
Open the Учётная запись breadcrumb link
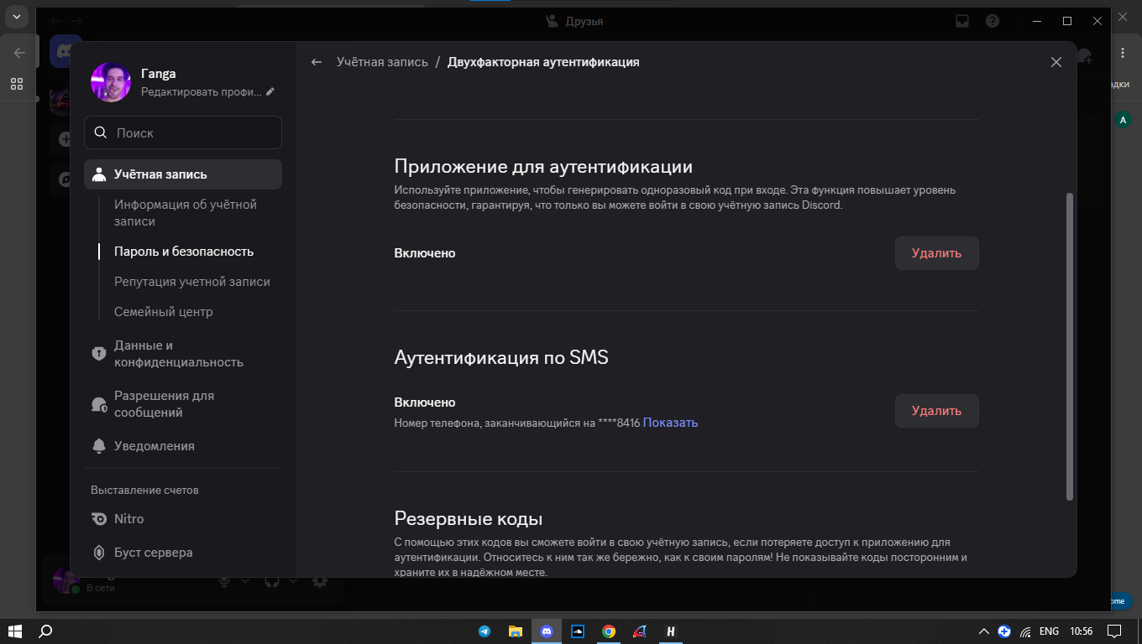tap(382, 62)
